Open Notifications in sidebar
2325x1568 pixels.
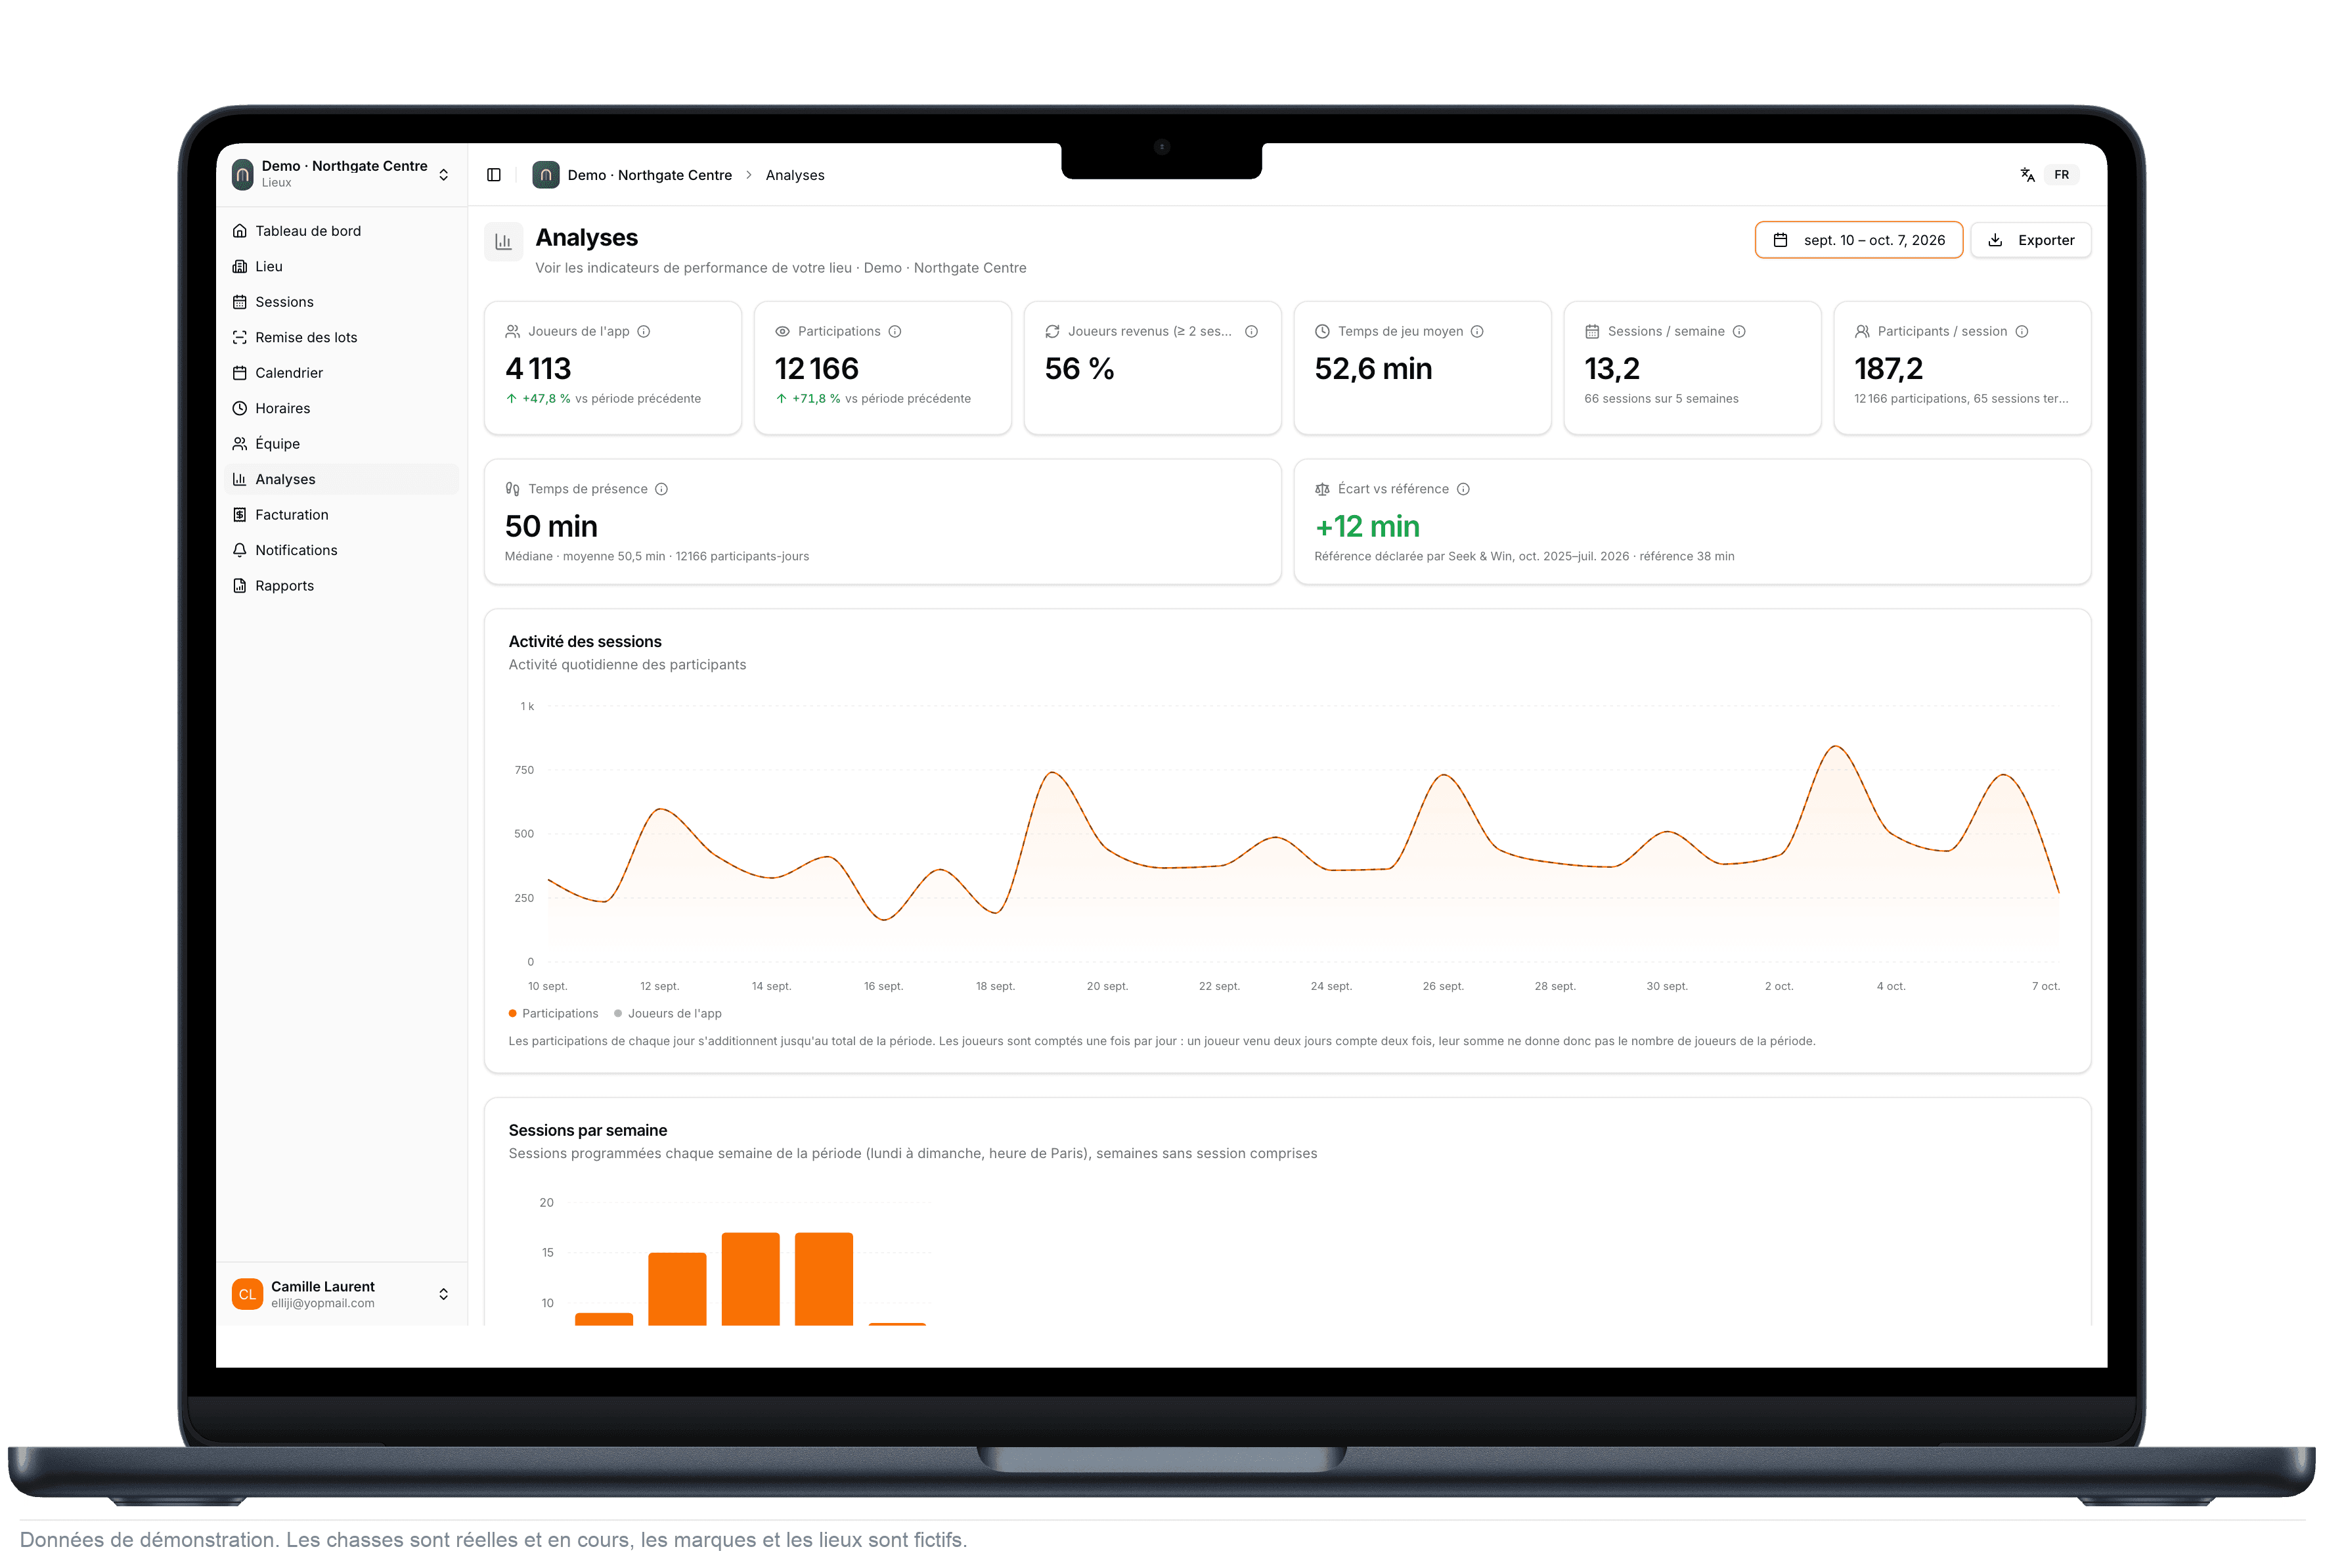coord(341,550)
